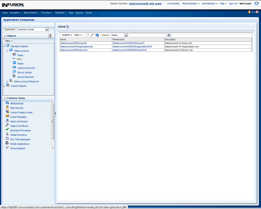Open the Actions menu in Joins toolbar
The height and width of the screenshot is (209, 261).
coord(66,35)
